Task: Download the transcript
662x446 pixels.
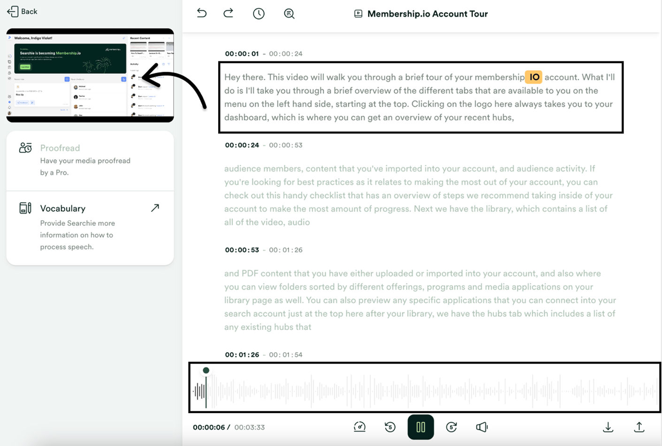Action: click(608, 427)
